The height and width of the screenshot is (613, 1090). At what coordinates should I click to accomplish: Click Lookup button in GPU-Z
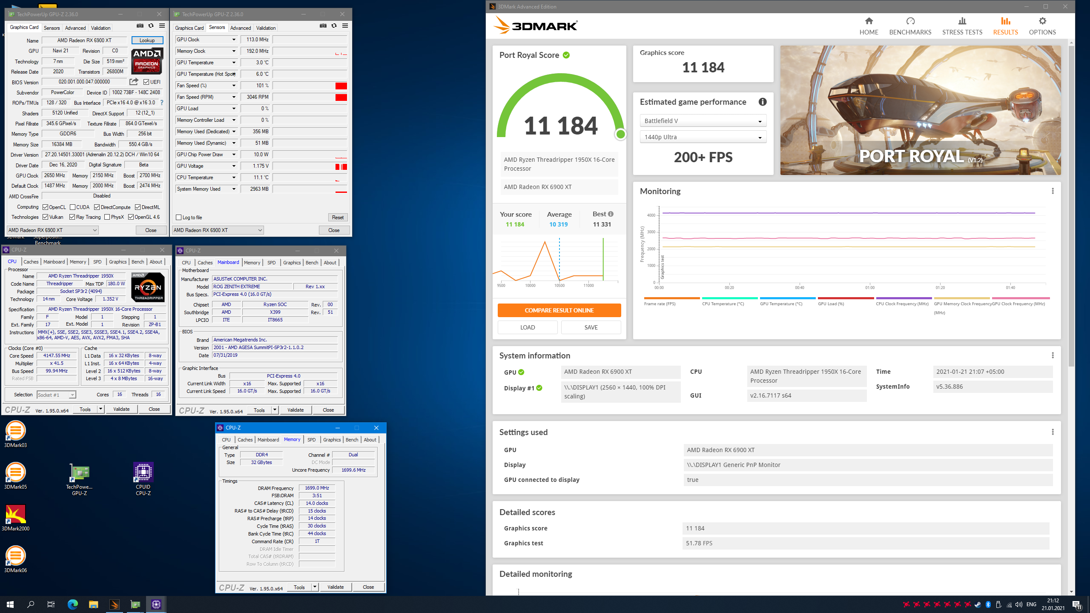pyautogui.click(x=147, y=40)
